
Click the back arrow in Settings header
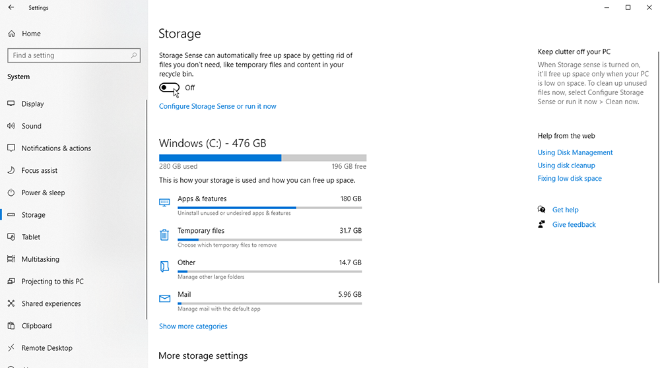tap(11, 7)
